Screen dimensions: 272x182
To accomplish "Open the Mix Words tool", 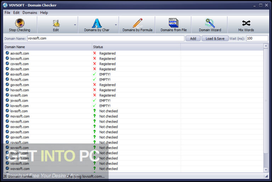I will tap(246, 25).
